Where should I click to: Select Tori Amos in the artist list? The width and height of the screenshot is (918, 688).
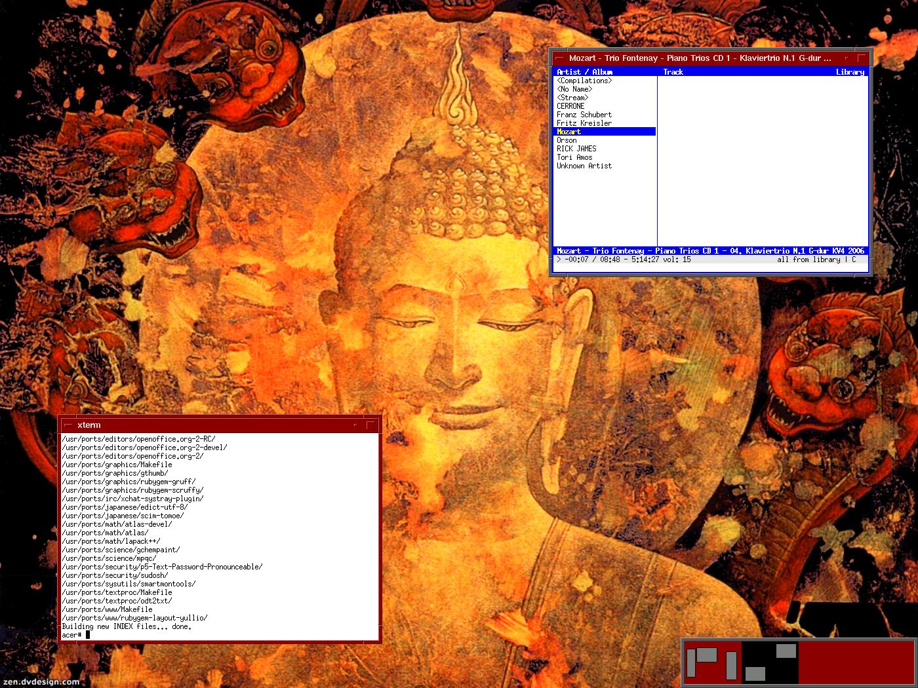(574, 157)
